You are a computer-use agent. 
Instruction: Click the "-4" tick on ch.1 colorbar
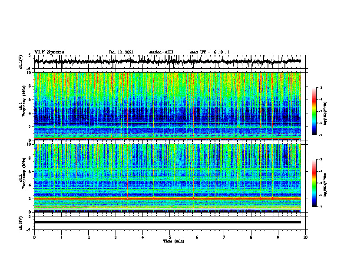coord(321,100)
